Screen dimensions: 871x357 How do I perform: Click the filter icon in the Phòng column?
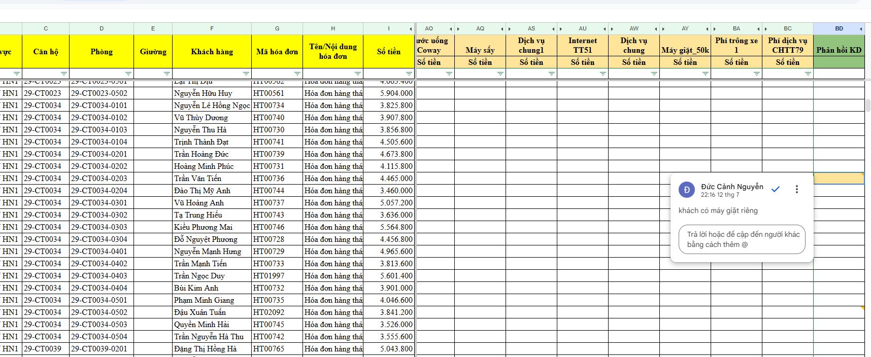[x=128, y=74]
